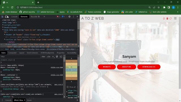
Task: Open the Computed pane tab
Action: 12,53
